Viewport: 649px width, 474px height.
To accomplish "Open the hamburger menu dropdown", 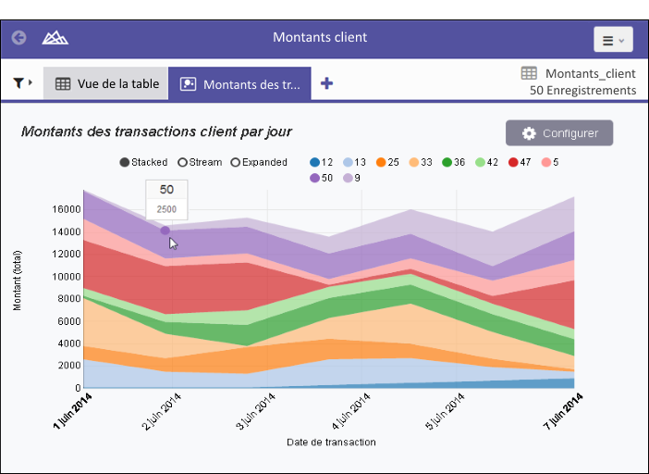I will pos(613,40).
